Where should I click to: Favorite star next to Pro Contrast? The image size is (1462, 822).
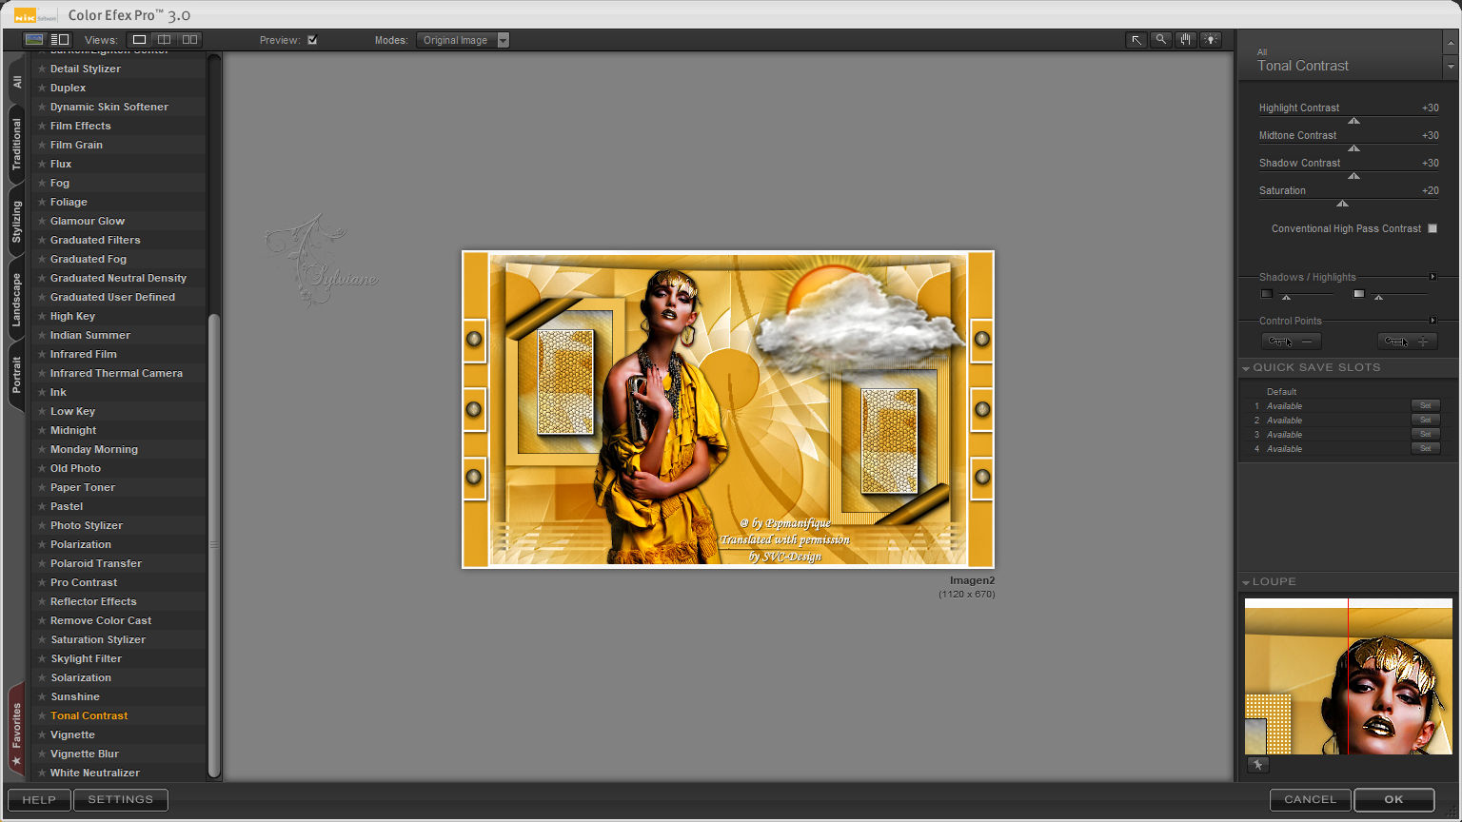coord(42,582)
